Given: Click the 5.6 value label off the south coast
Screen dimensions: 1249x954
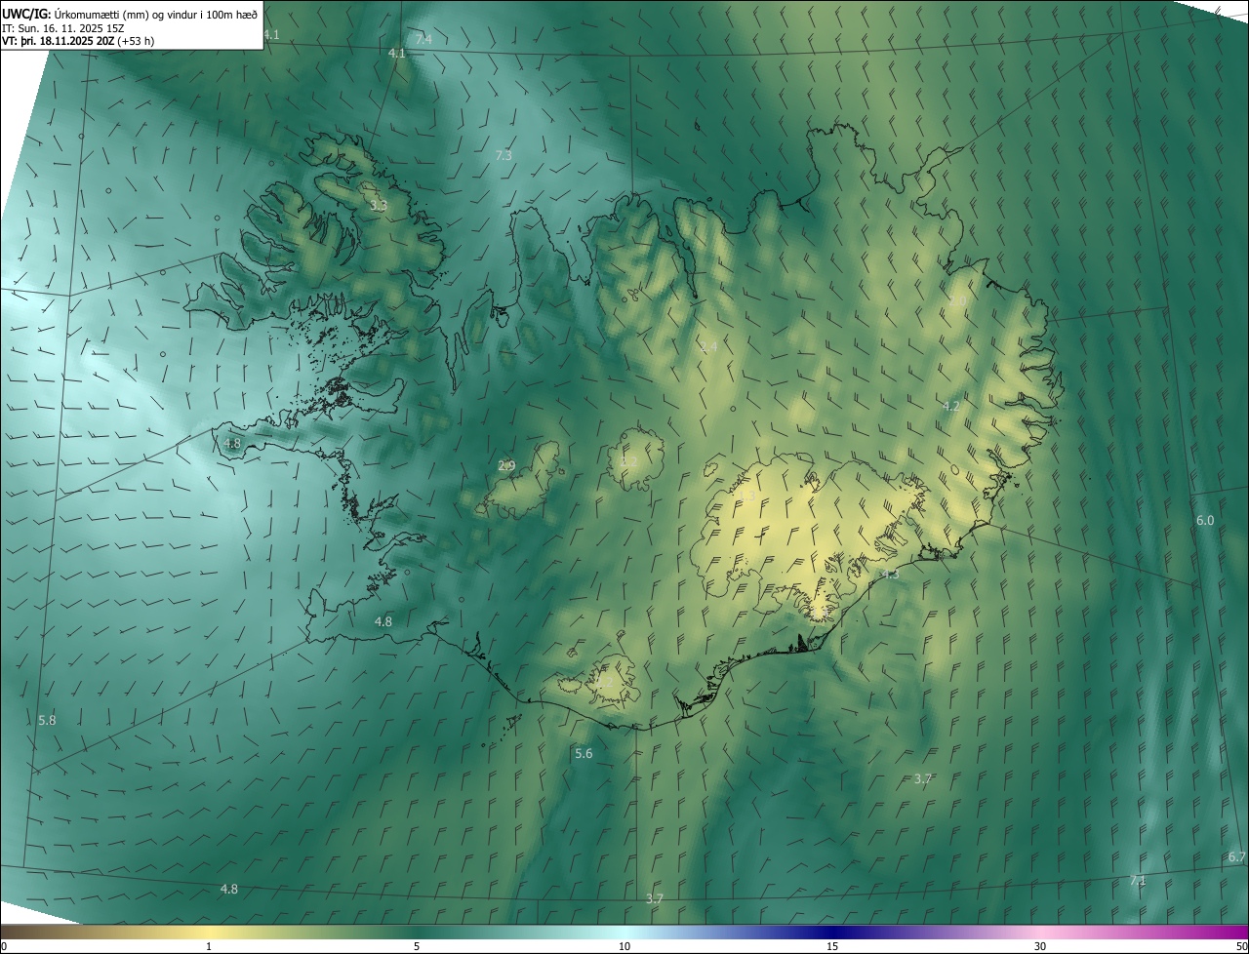Looking at the screenshot, I should click(x=584, y=753).
